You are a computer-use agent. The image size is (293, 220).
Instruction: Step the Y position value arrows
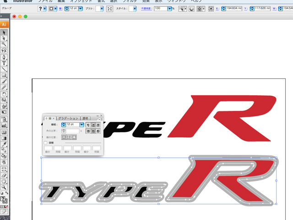(x=252, y=9)
